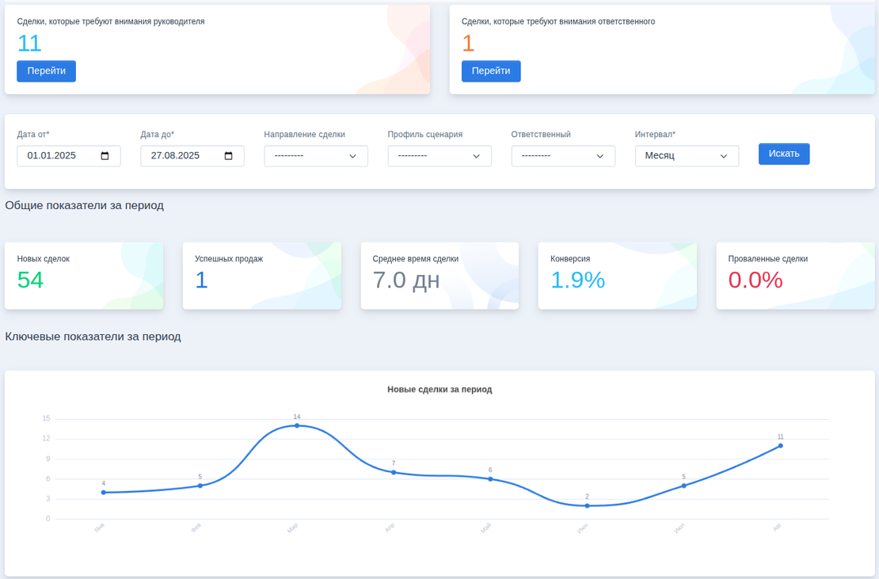Select the June data point with value 2
Image resolution: width=879 pixels, height=579 pixels.
pyautogui.click(x=587, y=505)
